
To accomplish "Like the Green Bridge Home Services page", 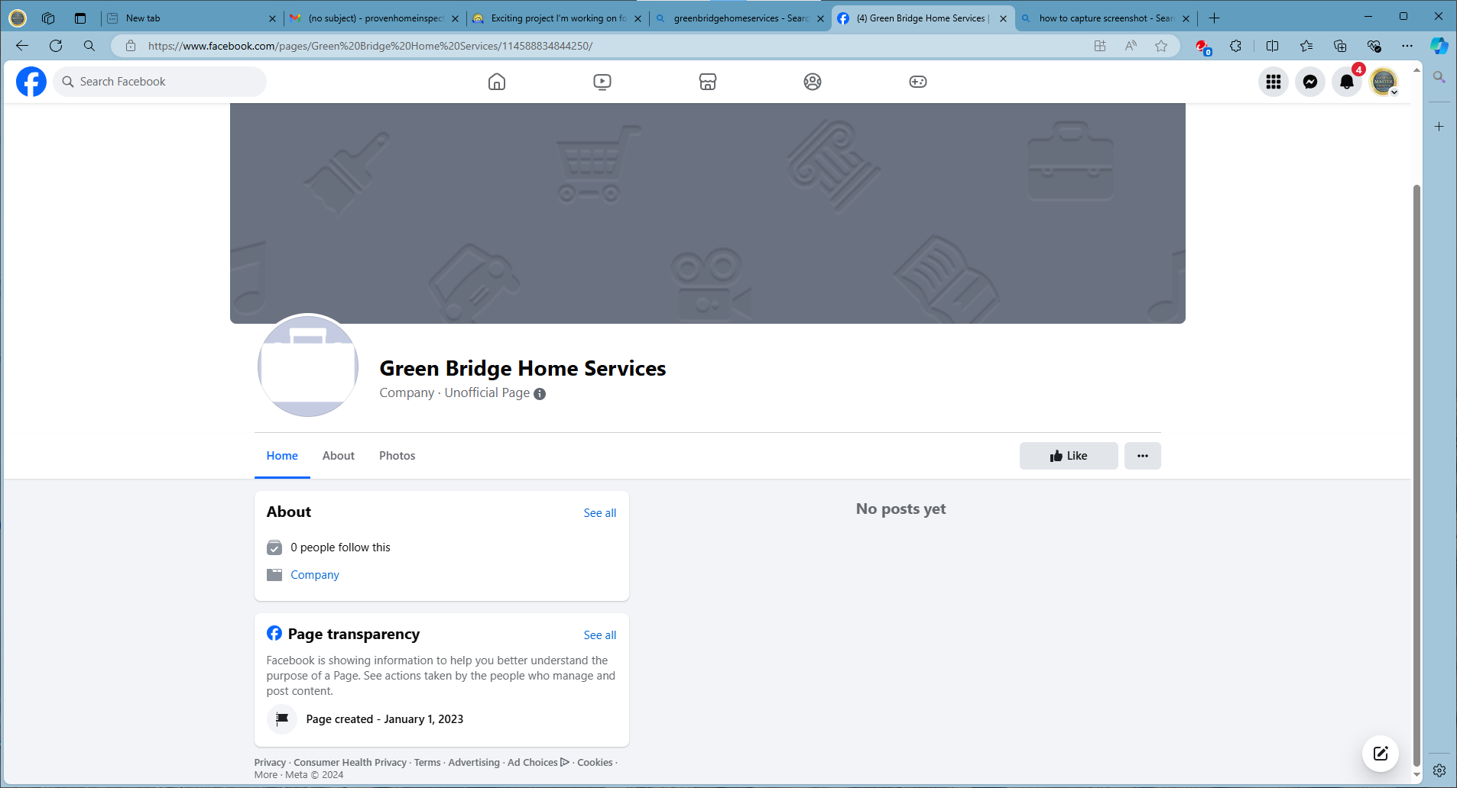I will click(1069, 456).
